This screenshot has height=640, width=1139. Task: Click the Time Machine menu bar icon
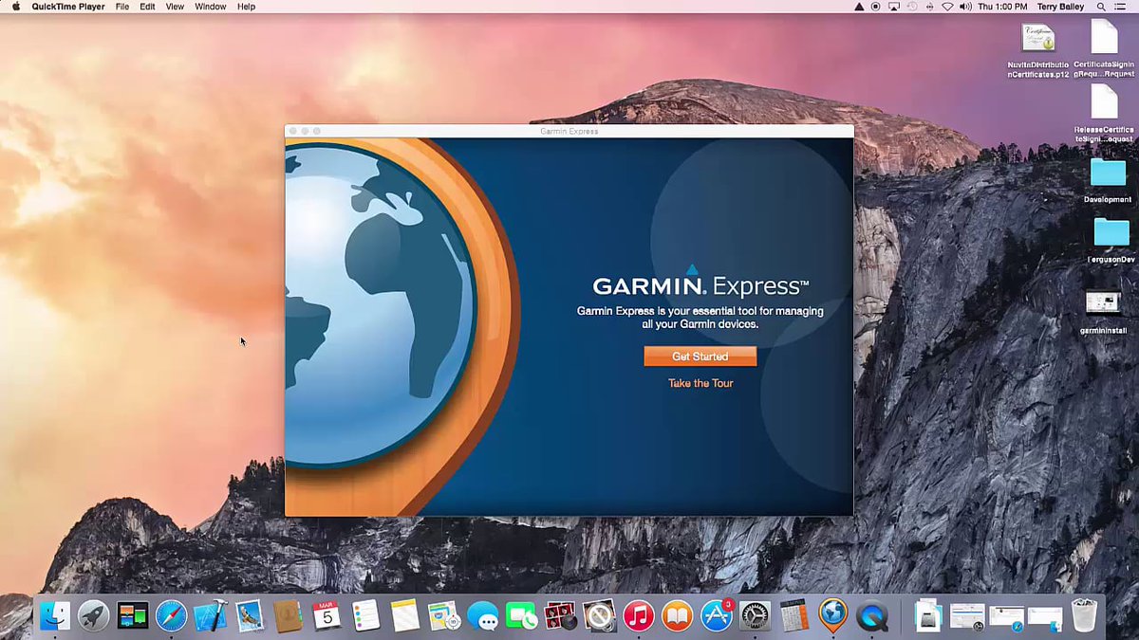[911, 7]
